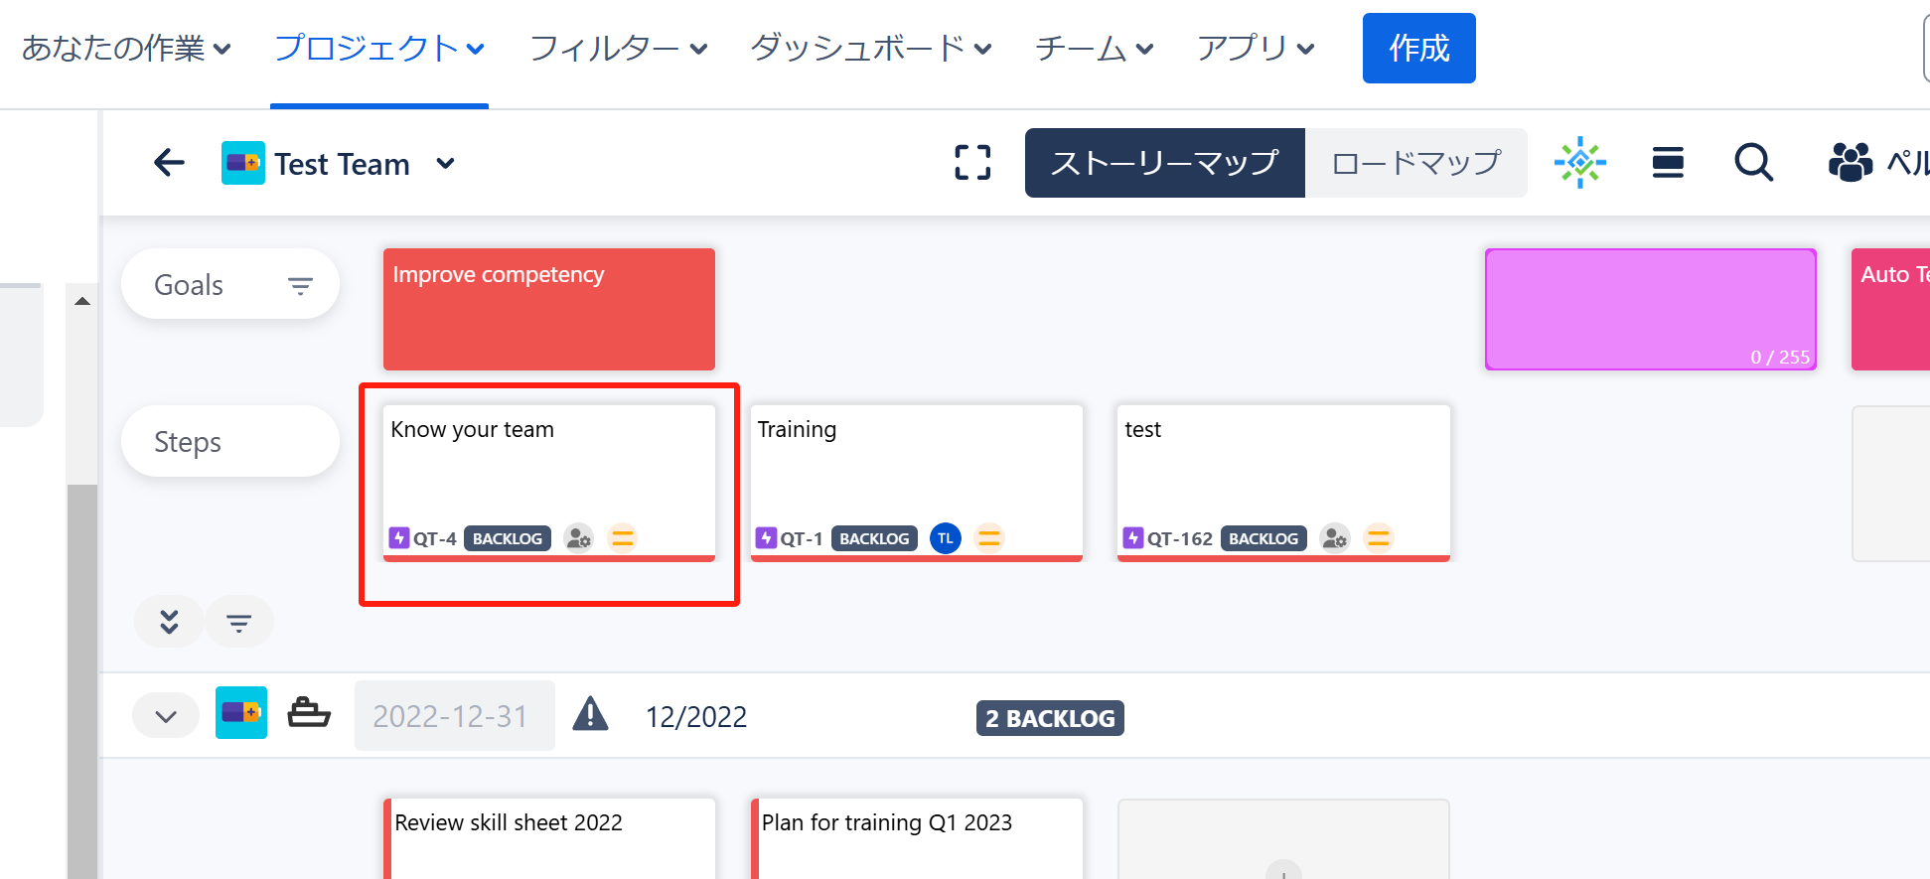The image size is (1930, 879).
Task: Click the search magnifier icon
Action: pos(1753,163)
